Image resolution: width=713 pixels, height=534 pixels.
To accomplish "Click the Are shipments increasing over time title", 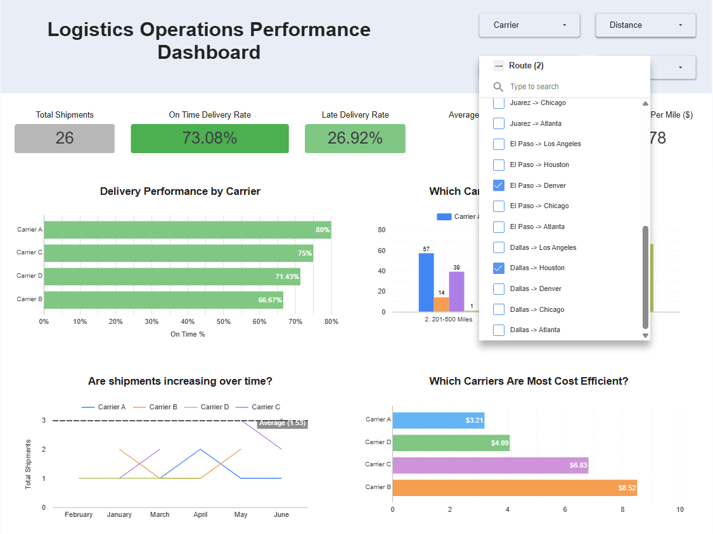I will tap(180, 381).
